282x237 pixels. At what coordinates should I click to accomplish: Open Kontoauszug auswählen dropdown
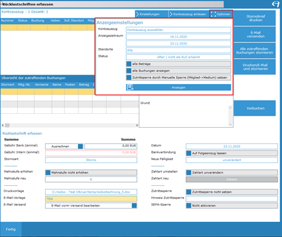(x=179, y=30)
